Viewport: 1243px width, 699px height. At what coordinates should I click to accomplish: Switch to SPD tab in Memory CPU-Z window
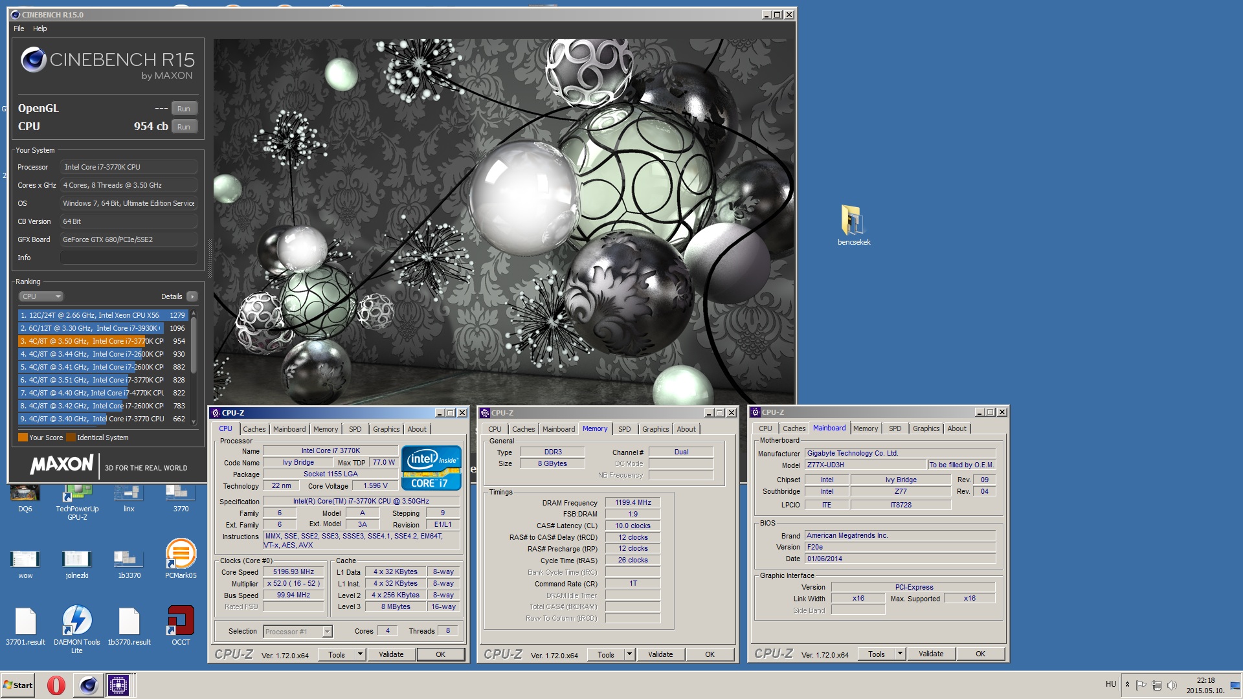tap(624, 429)
